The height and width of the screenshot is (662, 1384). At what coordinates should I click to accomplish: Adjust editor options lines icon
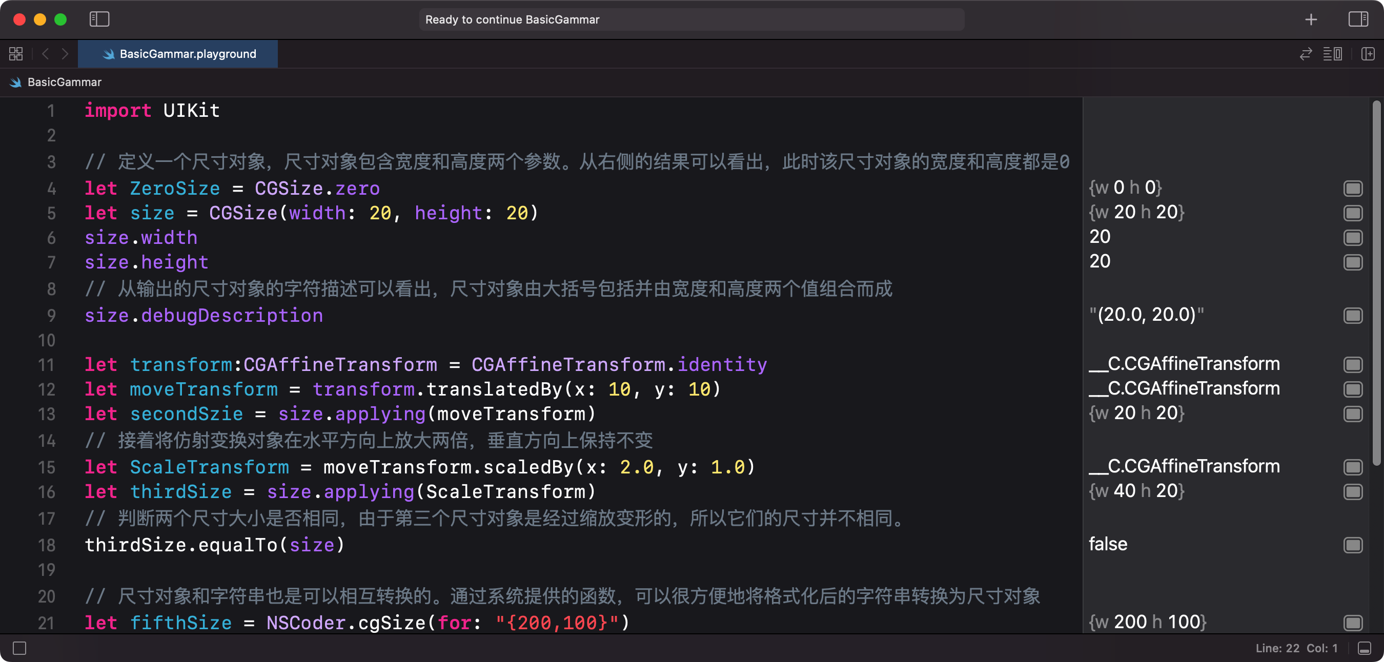coord(1332,54)
